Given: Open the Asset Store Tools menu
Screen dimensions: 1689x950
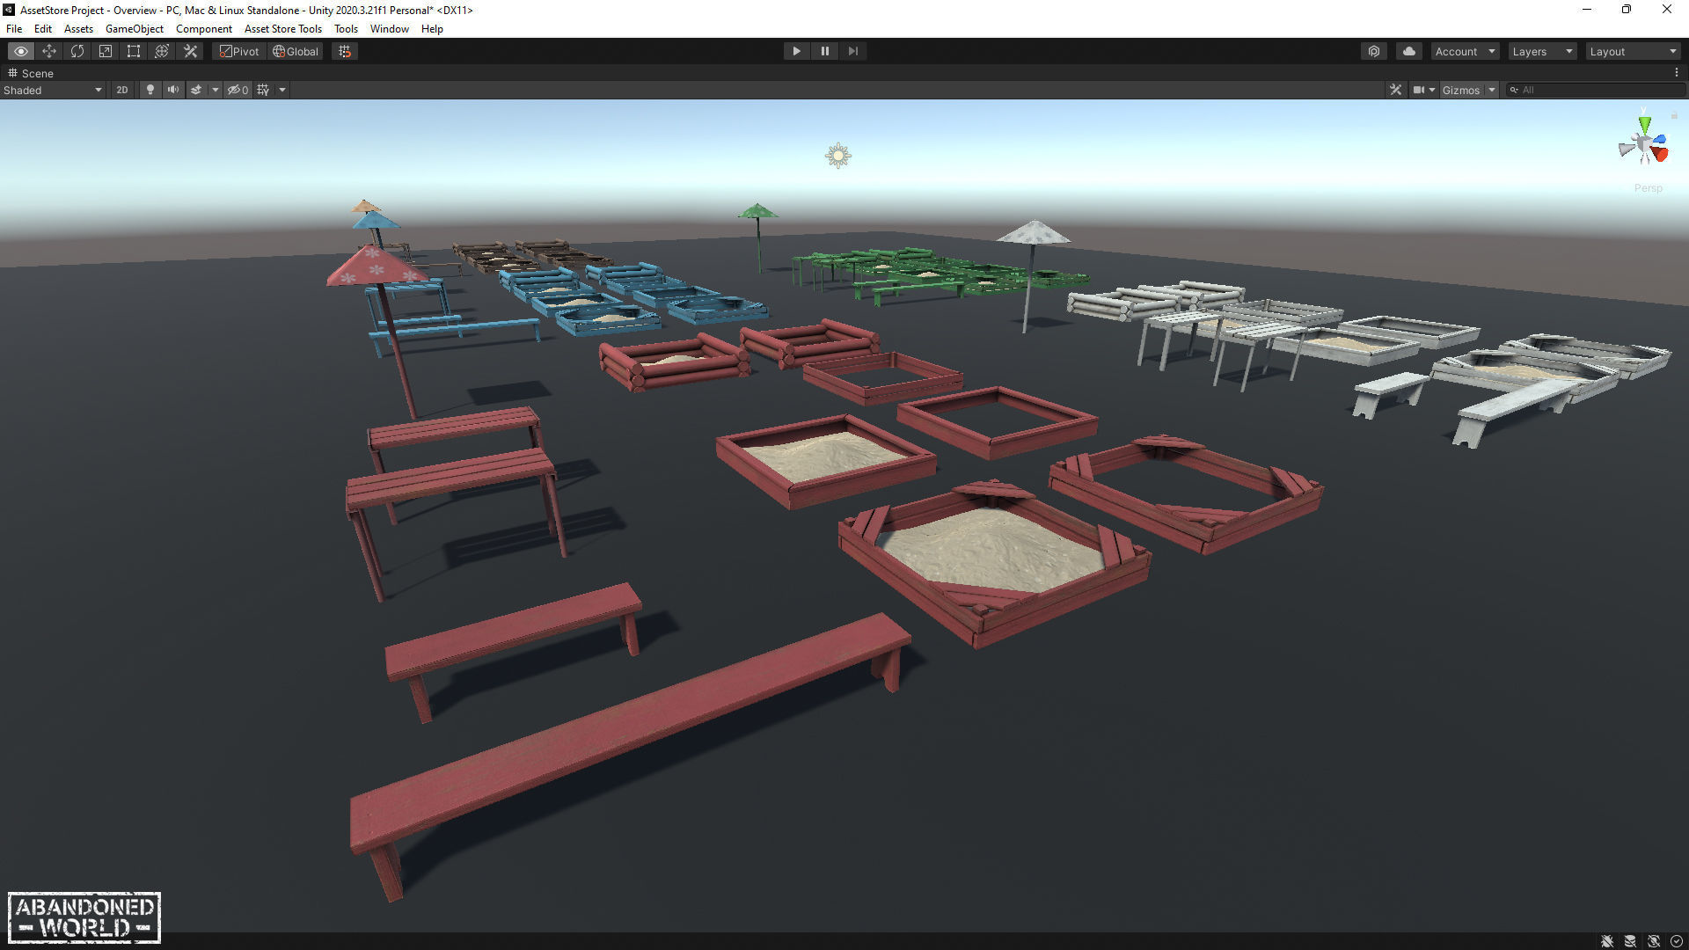Looking at the screenshot, I should (x=283, y=28).
